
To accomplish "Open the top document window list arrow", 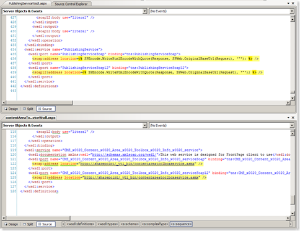I will coord(288,3).
